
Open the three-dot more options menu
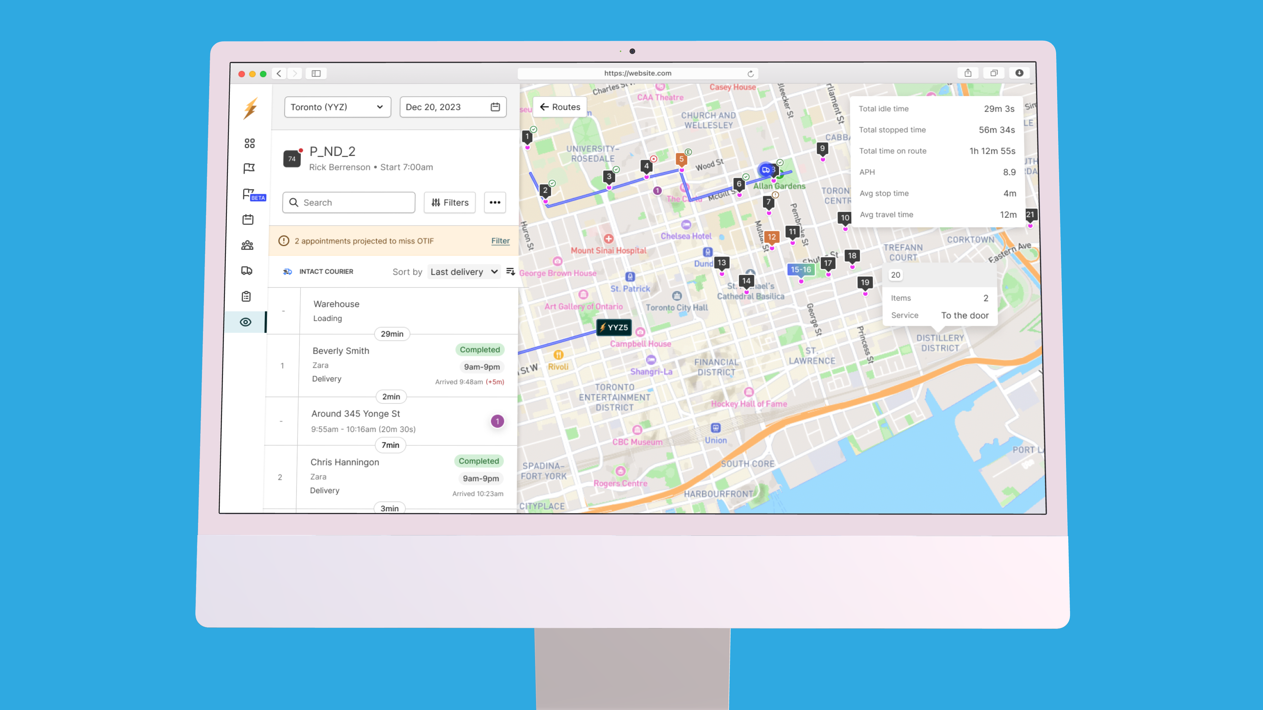[495, 202]
